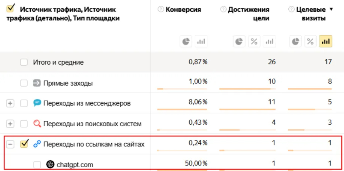Collapse Переходы по ссылкам на сайтах row
Image resolution: width=344 pixels, height=171 pixels.
(10, 144)
